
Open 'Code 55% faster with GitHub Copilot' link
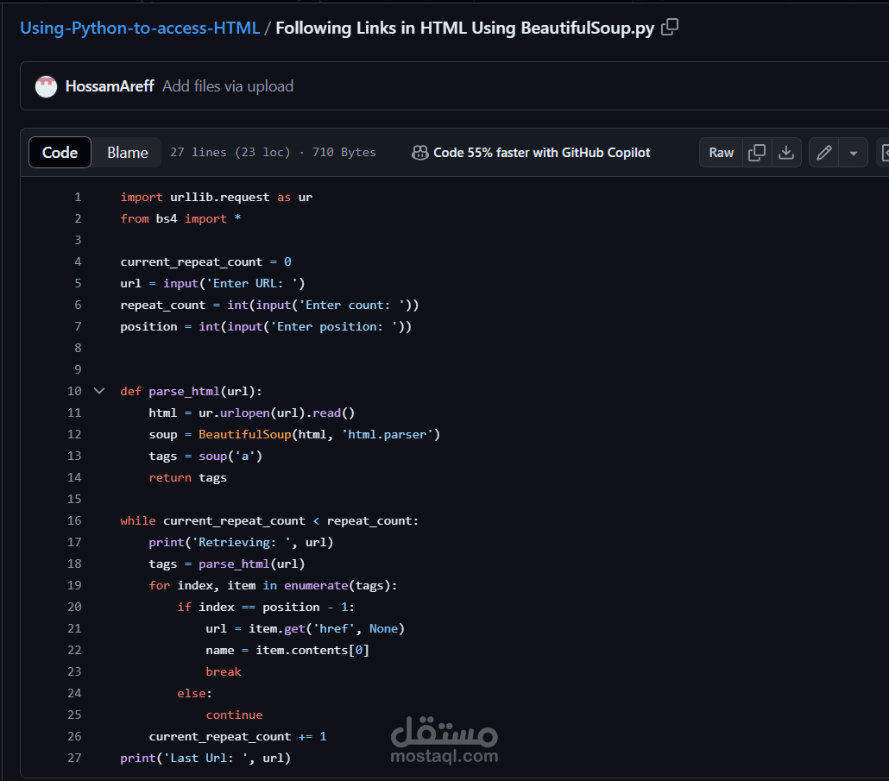point(541,153)
